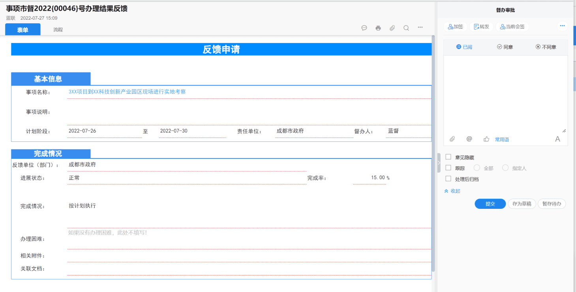Open the 常用语 common phrases link
576x292 pixels.
point(502,139)
